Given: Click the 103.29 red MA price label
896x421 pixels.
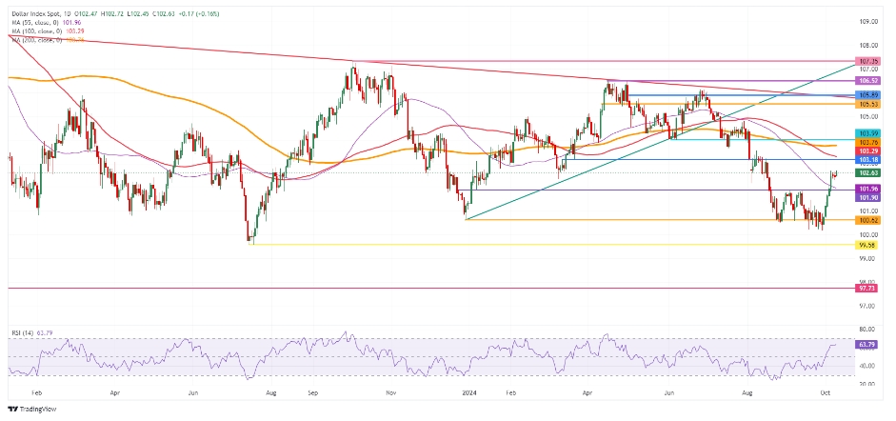Looking at the screenshot, I should pyautogui.click(x=868, y=150).
